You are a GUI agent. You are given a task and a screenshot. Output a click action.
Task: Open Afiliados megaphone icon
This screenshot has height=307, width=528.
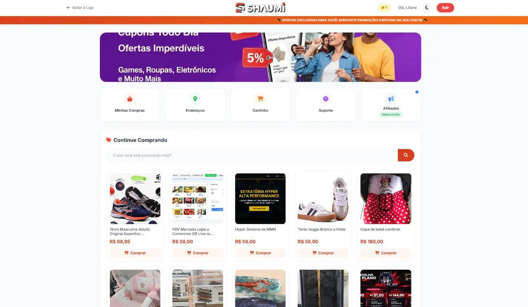[x=391, y=99]
